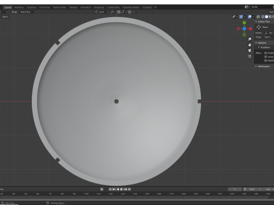Select the Move tool icon in Active Tool
The height and width of the screenshot is (205, 274).
click(259, 27)
